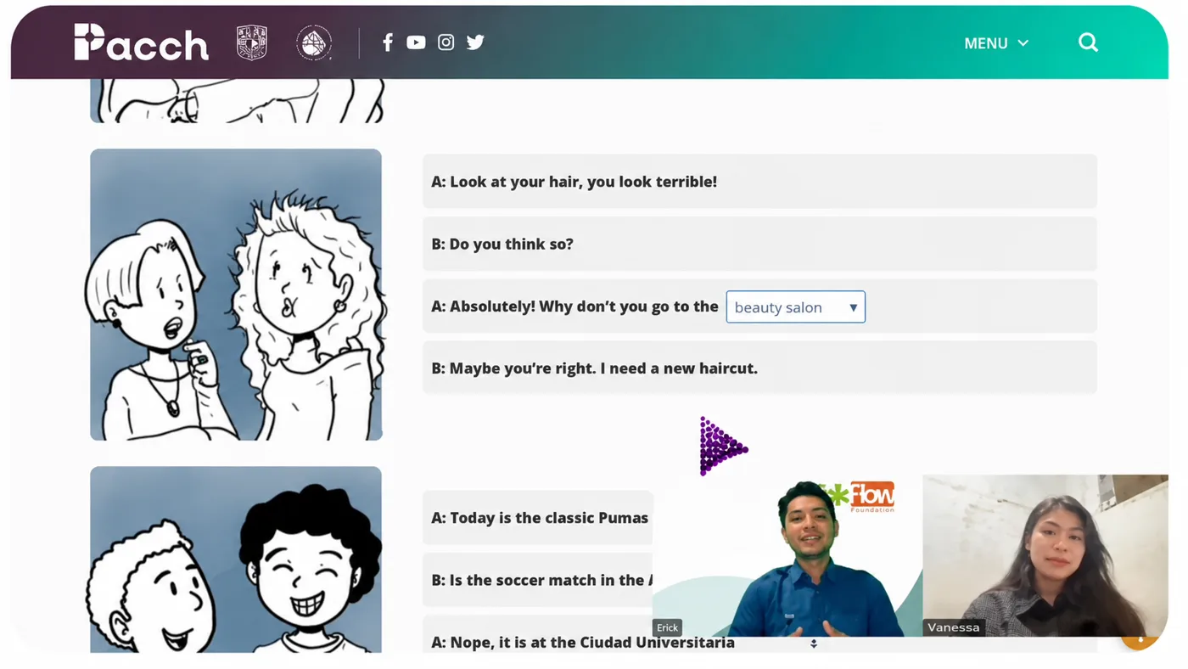Viewport: 1188px width, 669px height.
Task: Open the Instagram profile icon
Action: 445,42
